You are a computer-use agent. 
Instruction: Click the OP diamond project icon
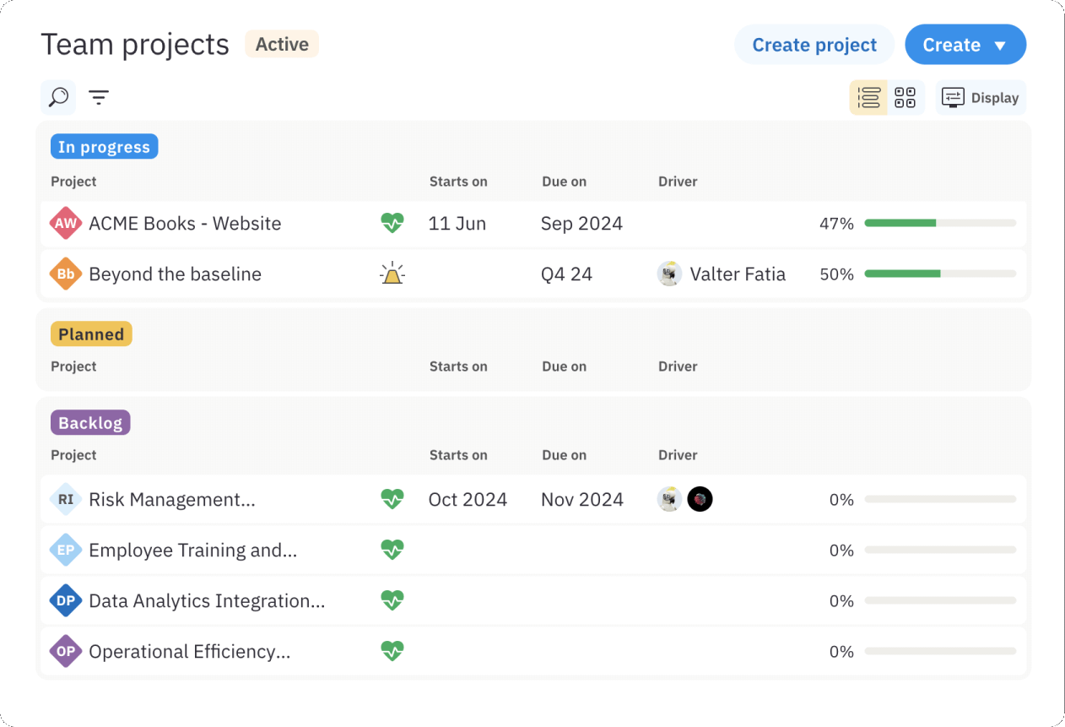66,652
